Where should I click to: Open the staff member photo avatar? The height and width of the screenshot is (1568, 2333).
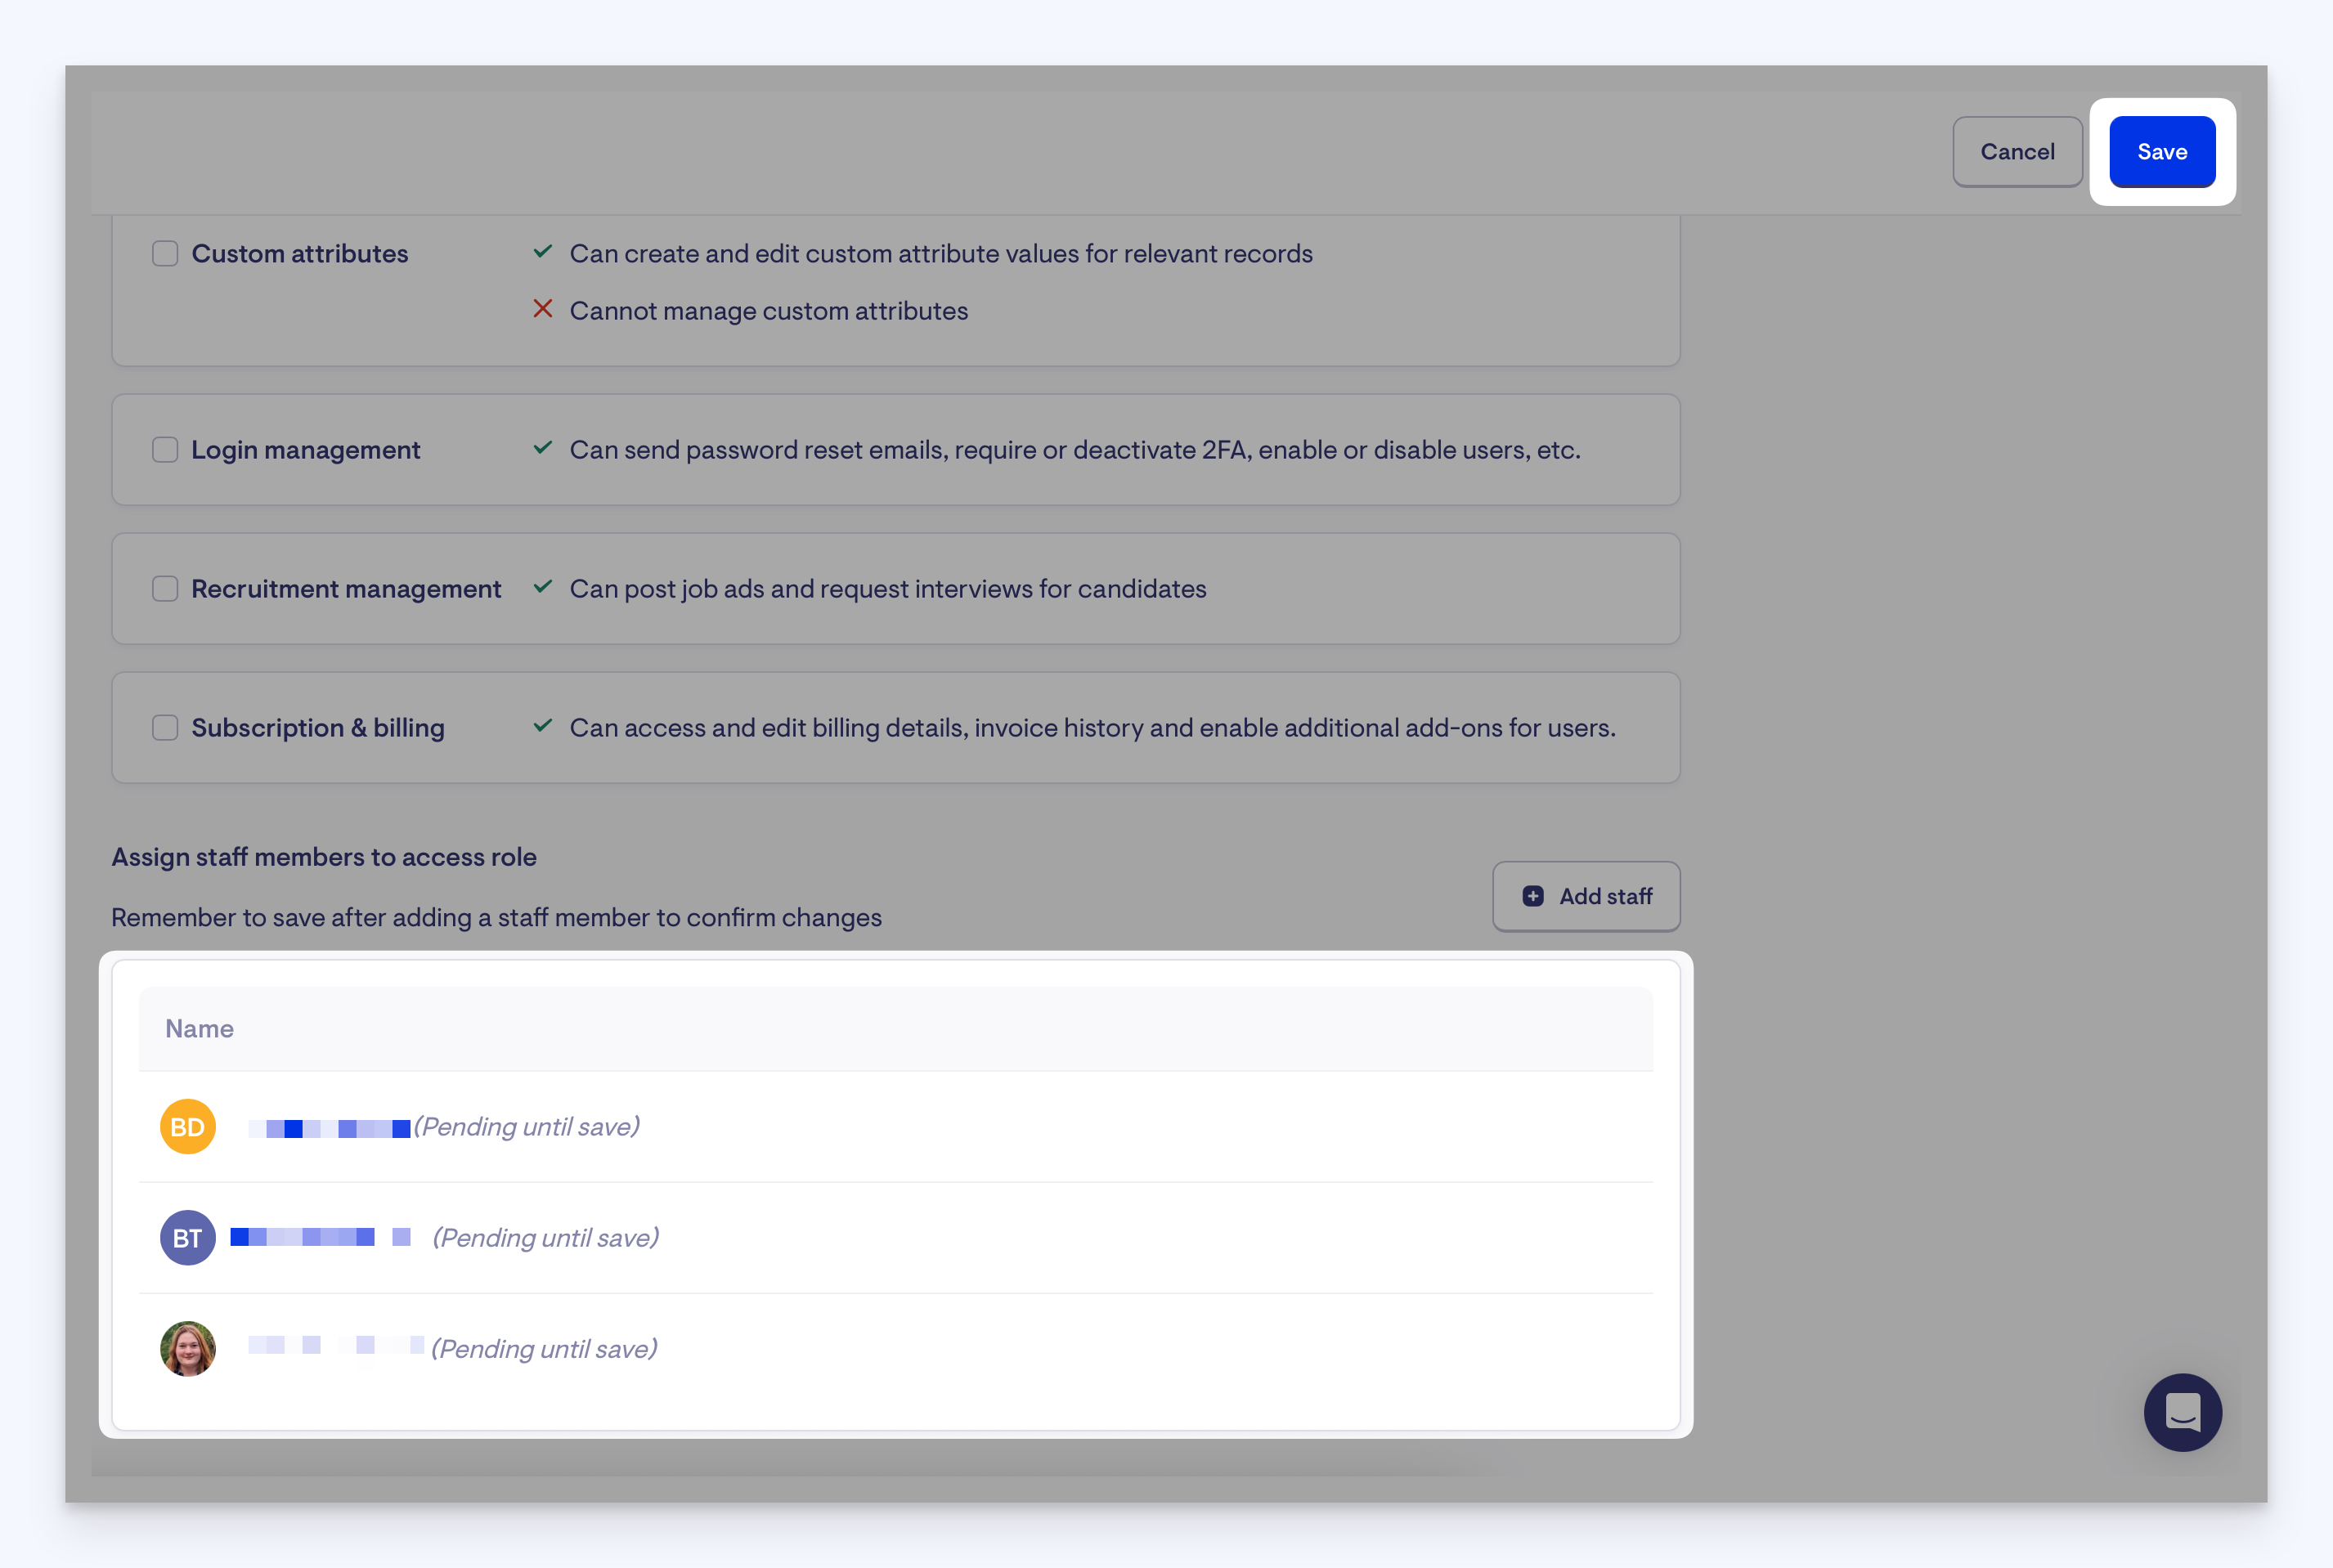188,1349
